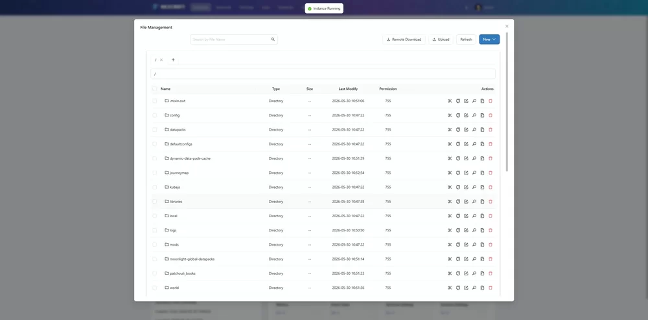Rename the config folder
This screenshot has width=648, height=320.
tap(466, 116)
